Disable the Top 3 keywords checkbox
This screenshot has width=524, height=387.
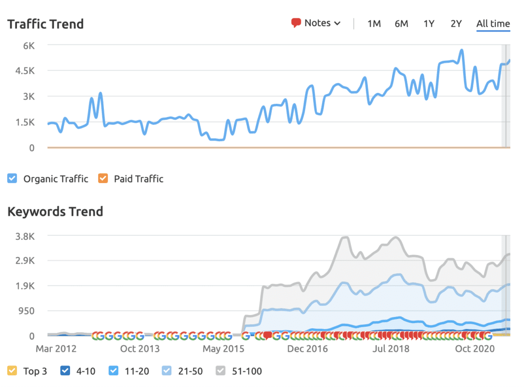click(x=12, y=371)
